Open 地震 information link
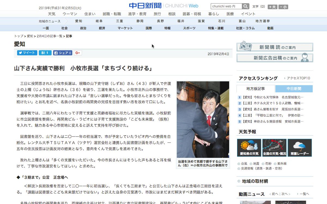327x204 pixels. coord(256,163)
